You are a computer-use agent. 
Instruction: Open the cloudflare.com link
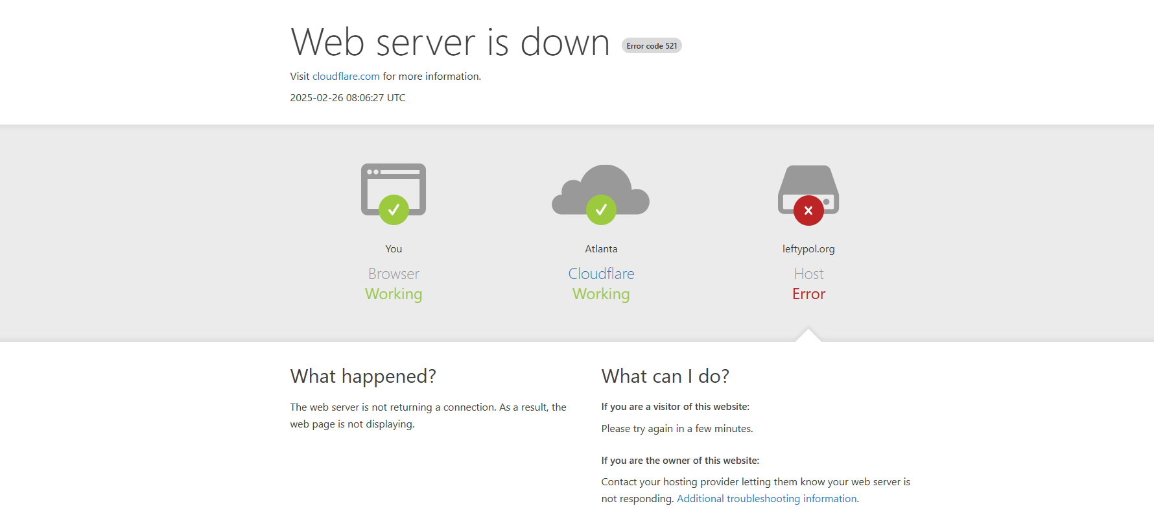coord(346,77)
